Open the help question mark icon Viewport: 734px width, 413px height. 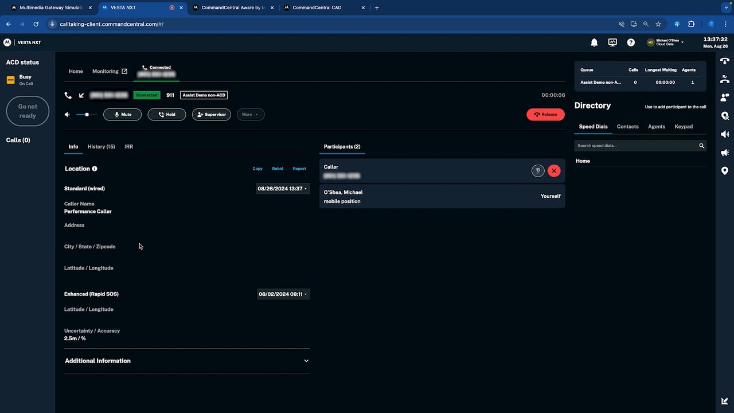click(631, 42)
